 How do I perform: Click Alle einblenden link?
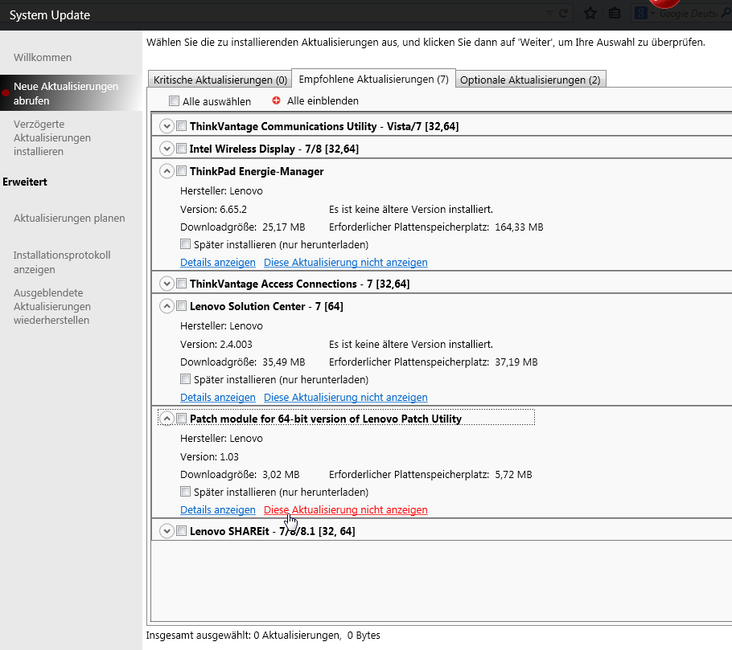323,100
